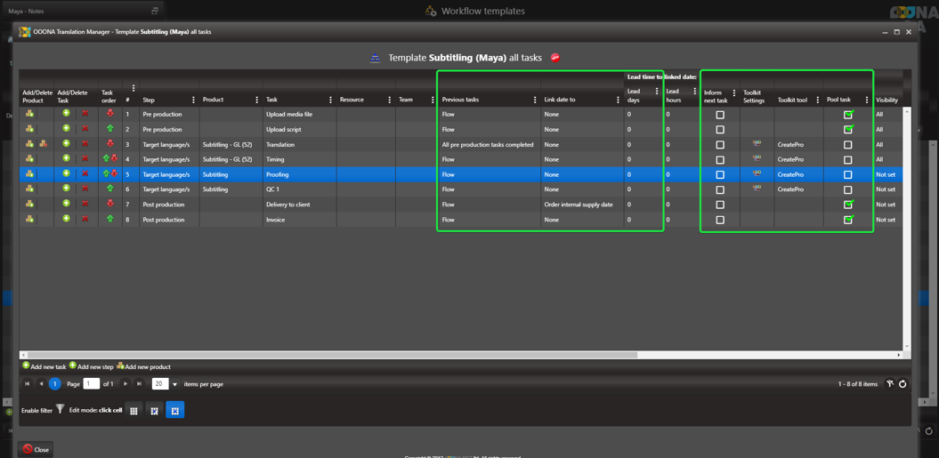Click delete product icon in Translation row

(43, 144)
